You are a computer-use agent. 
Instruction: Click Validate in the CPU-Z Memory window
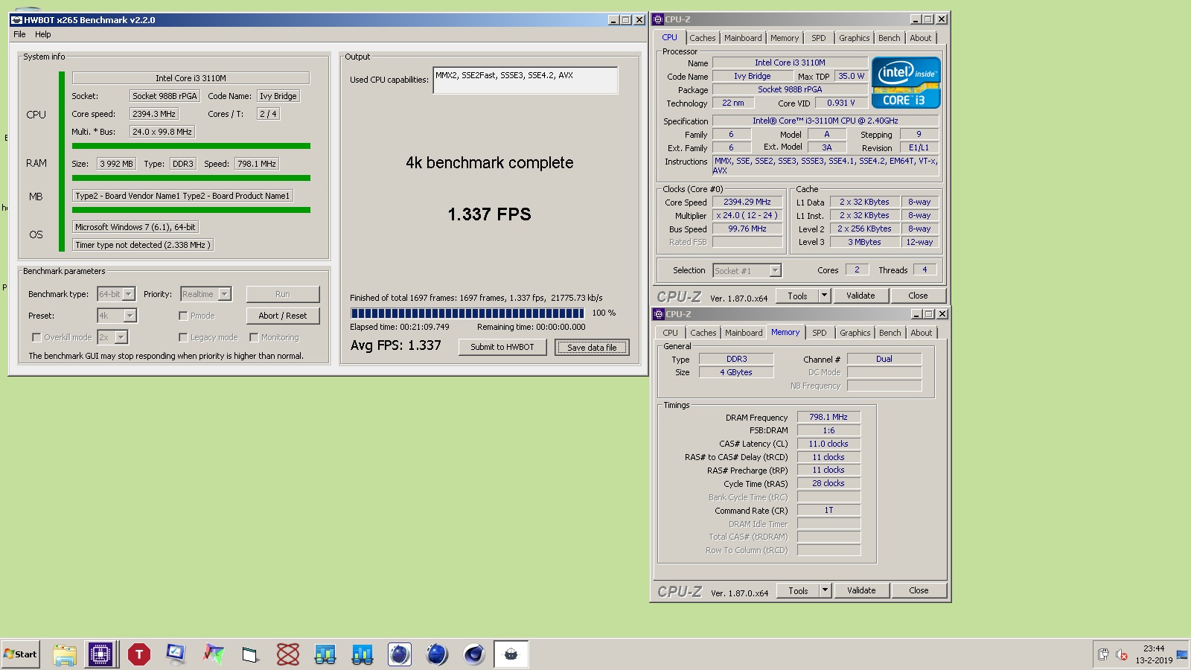coord(861,590)
